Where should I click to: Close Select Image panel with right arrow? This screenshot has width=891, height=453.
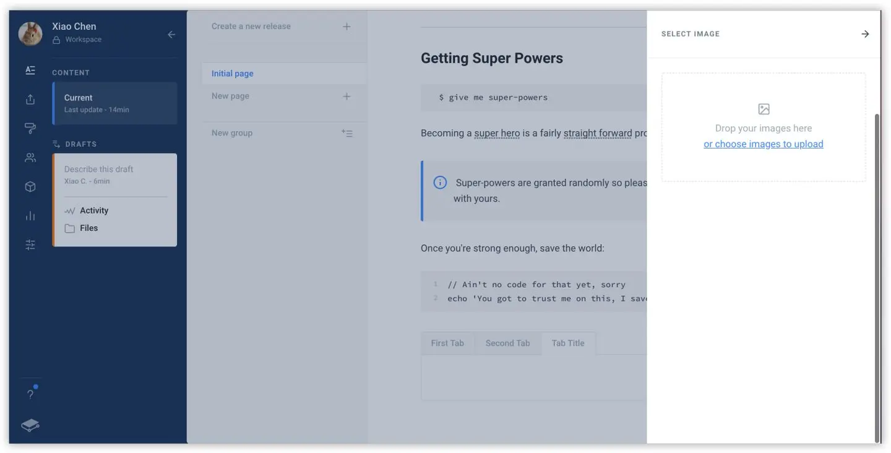pyautogui.click(x=865, y=34)
